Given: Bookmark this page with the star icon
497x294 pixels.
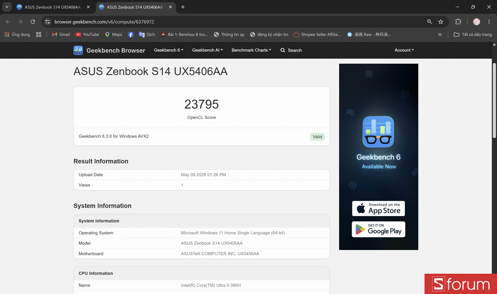Looking at the screenshot, I should [x=441, y=22].
